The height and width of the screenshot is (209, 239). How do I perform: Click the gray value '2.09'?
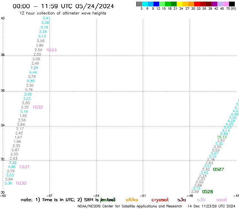(36, 59)
